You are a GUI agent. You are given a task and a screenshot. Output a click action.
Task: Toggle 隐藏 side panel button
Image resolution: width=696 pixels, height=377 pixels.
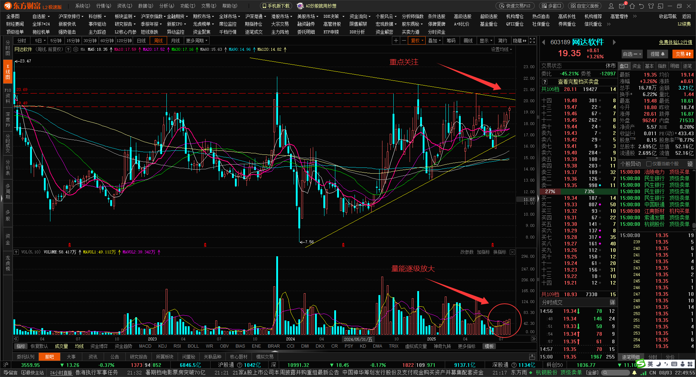click(x=519, y=41)
